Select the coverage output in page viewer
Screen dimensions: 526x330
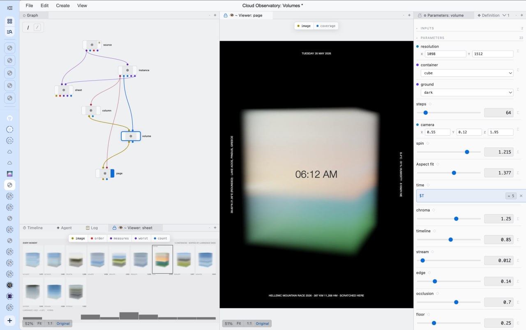[326, 26]
